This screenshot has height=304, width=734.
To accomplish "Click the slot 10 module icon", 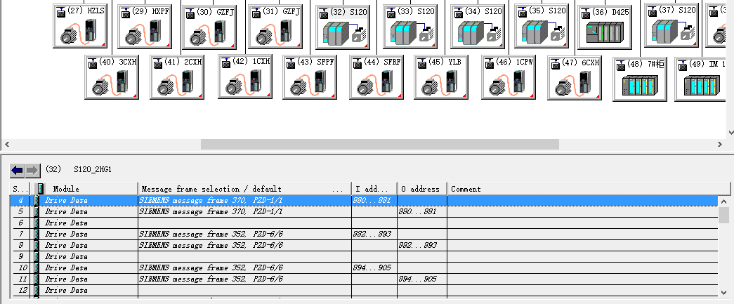I will coord(37,268).
